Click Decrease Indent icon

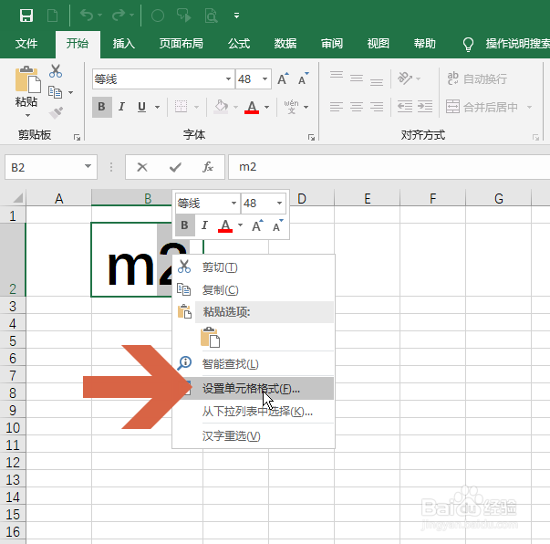[405, 107]
